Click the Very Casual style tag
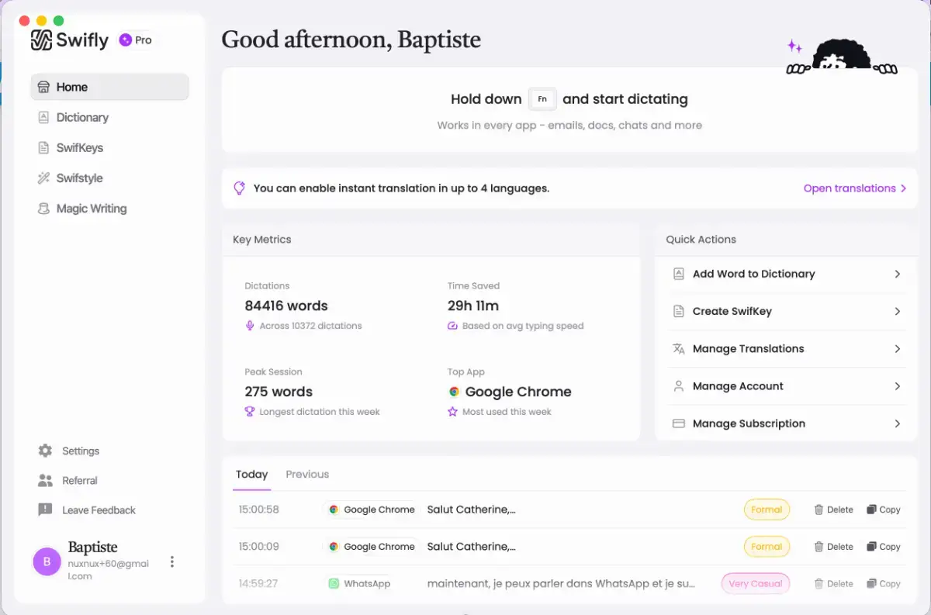Image resolution: width=931 pixels, height=615 pixels. point(755,584)
